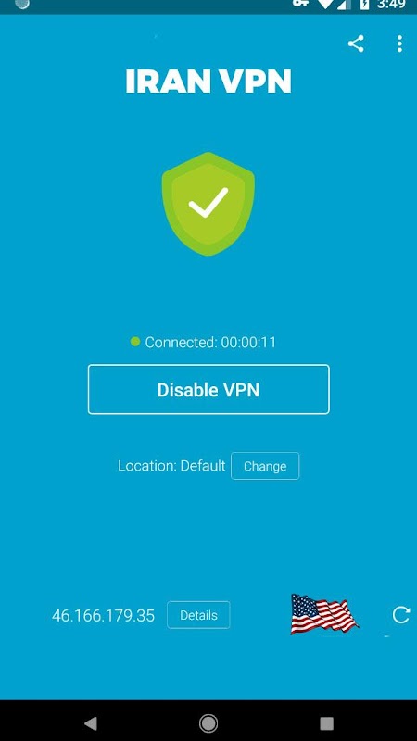The image size is (417, 741).
Task: Tap the status bar clock showing 3:49
Action: (391, 5)
